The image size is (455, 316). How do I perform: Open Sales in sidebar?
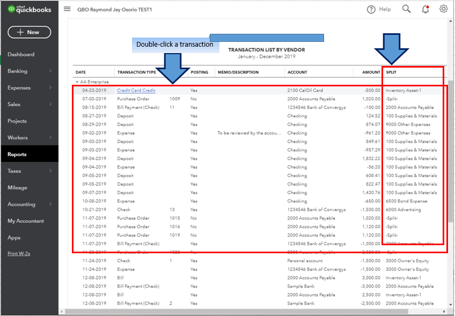14,104
